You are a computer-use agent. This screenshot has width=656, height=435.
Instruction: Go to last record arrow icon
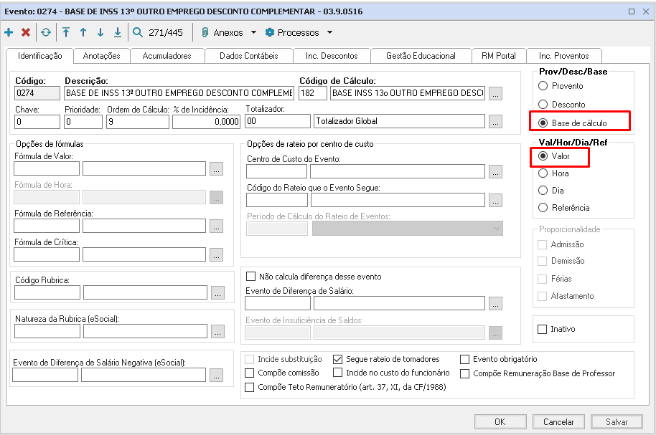[118, 32]
